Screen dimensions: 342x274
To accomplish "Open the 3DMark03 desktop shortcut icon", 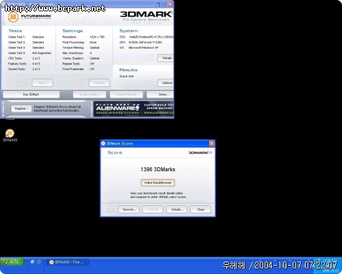I will 10,135.
